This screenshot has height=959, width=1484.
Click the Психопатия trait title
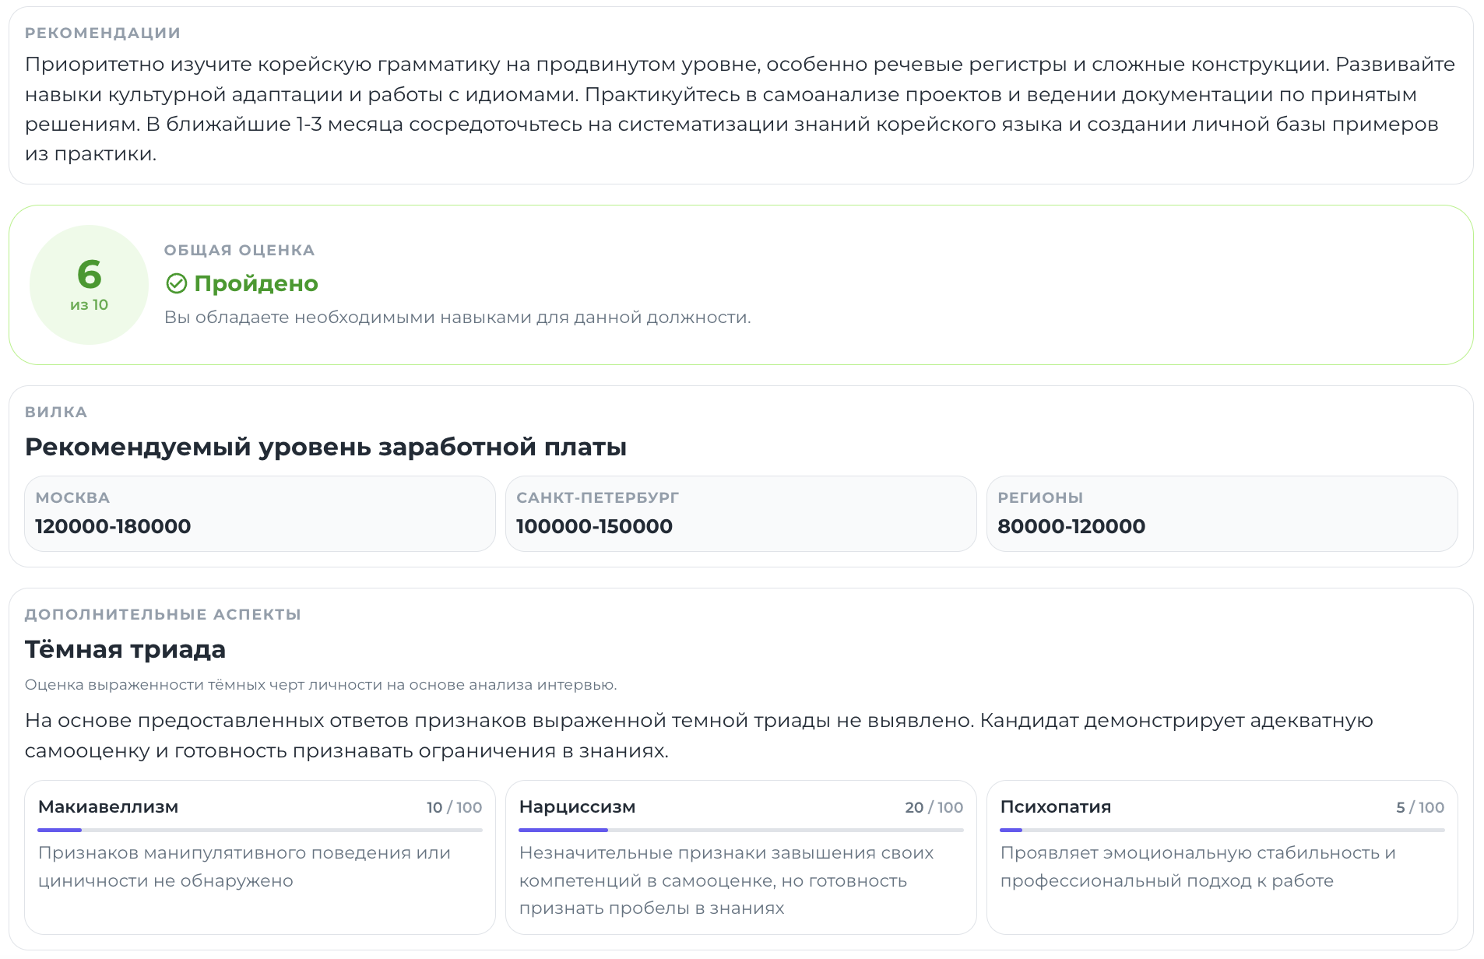1056,807
